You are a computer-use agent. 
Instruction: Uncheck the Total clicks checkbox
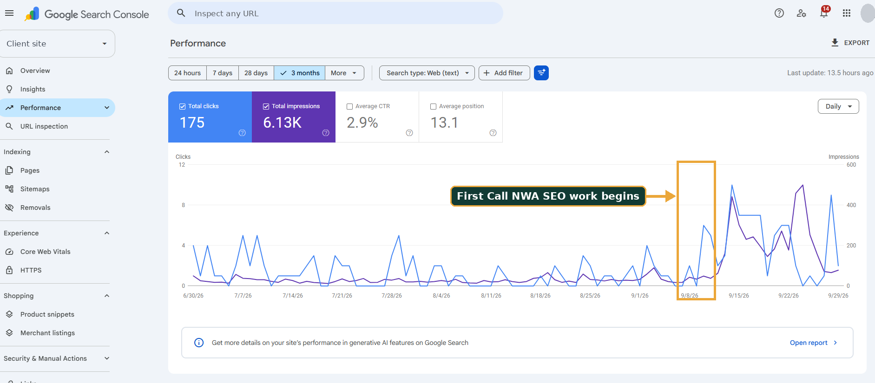click(x=183, y=106)
